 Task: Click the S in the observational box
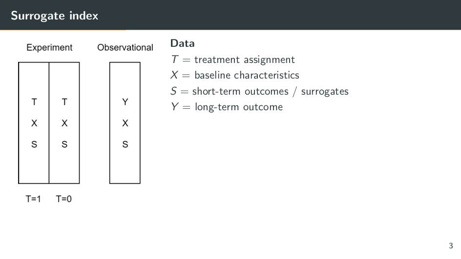click(x=125, y=144)
